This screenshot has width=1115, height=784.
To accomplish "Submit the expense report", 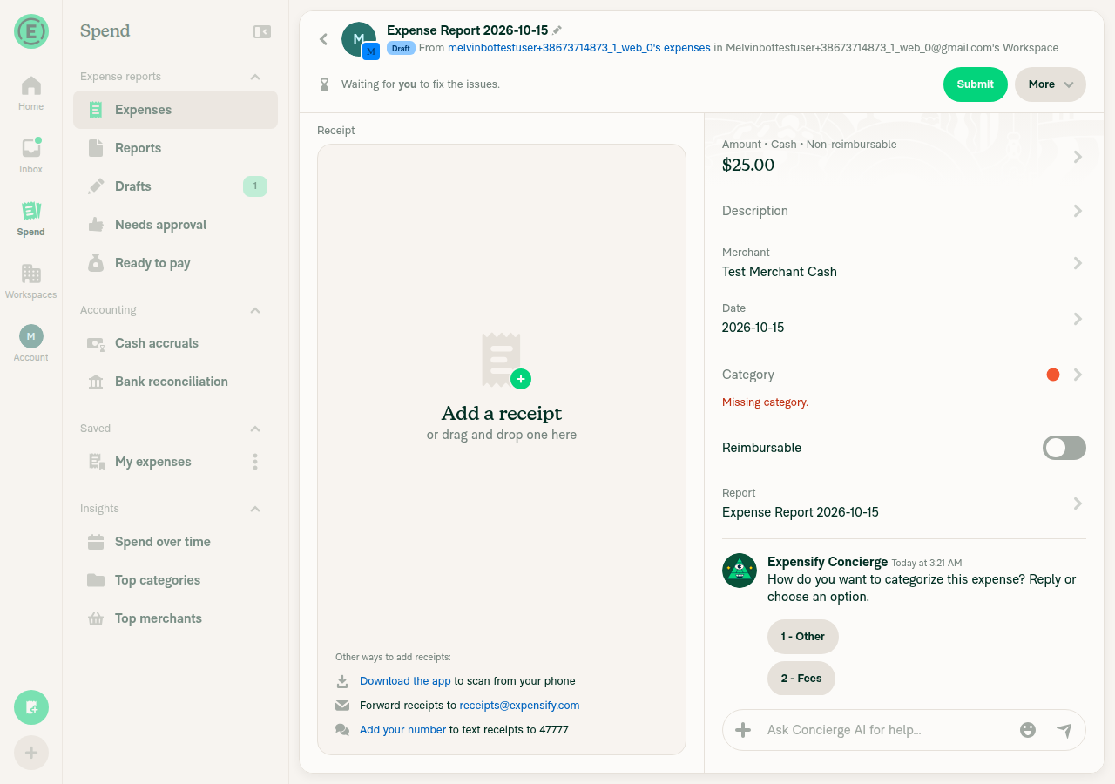I will pyautogui.click(x=976, y=84).
